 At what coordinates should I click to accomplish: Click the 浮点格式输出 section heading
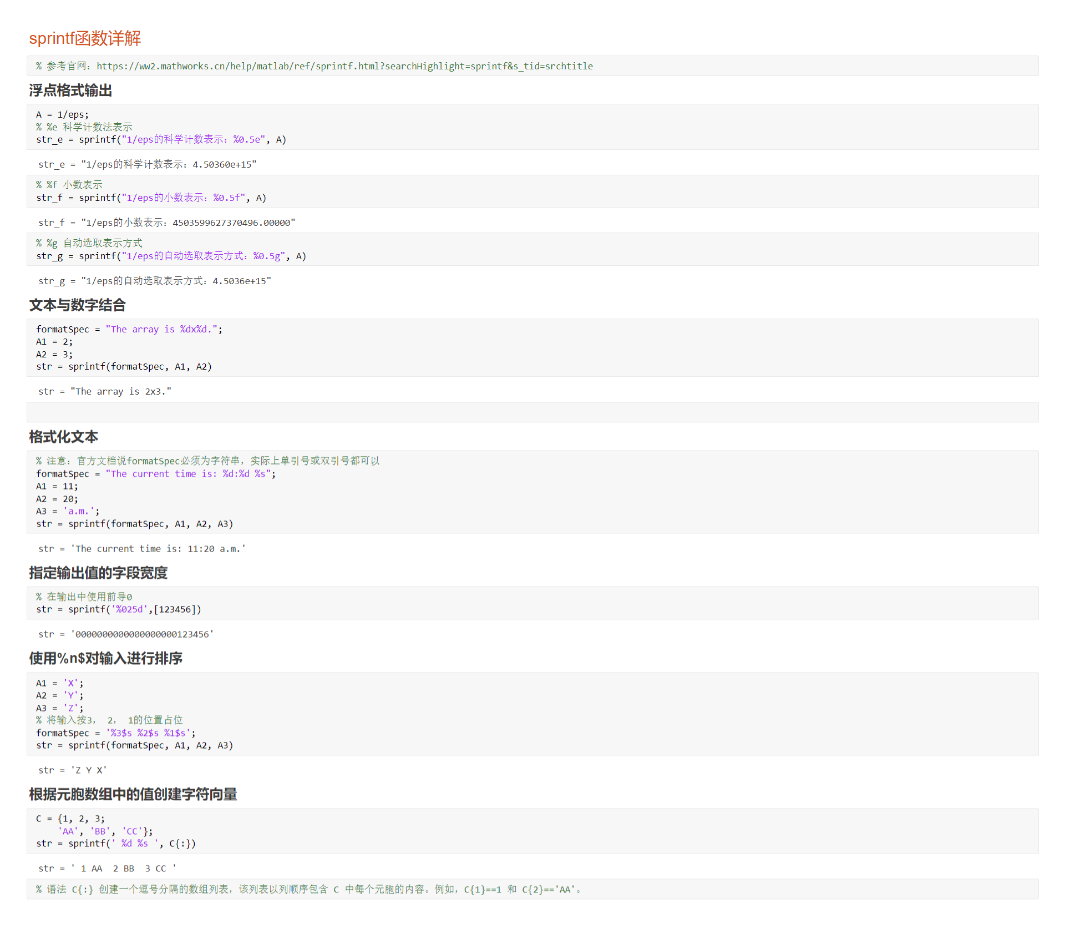click(70, 90)
